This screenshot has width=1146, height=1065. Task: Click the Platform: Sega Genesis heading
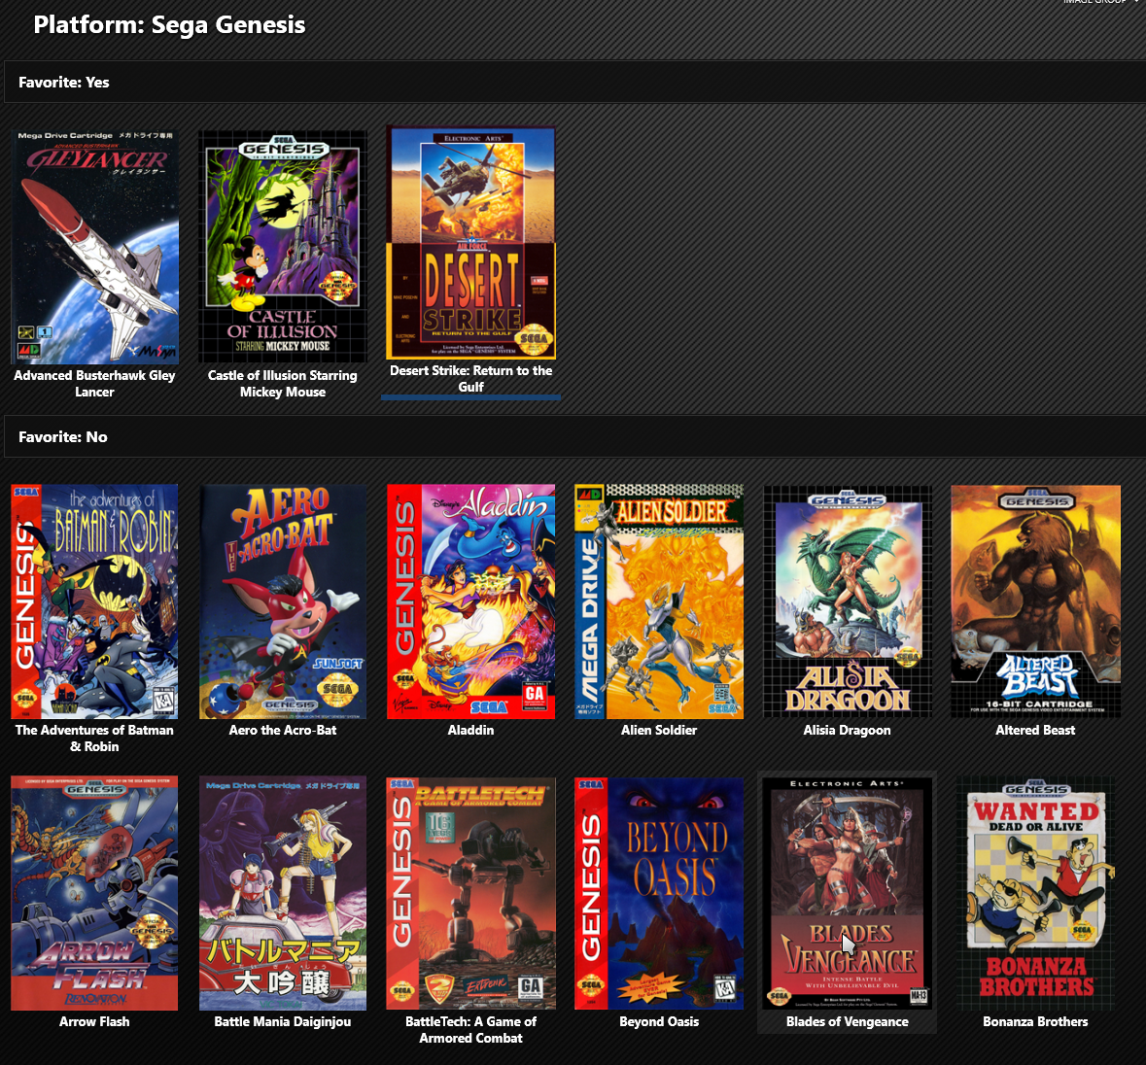tap(169, 25)
